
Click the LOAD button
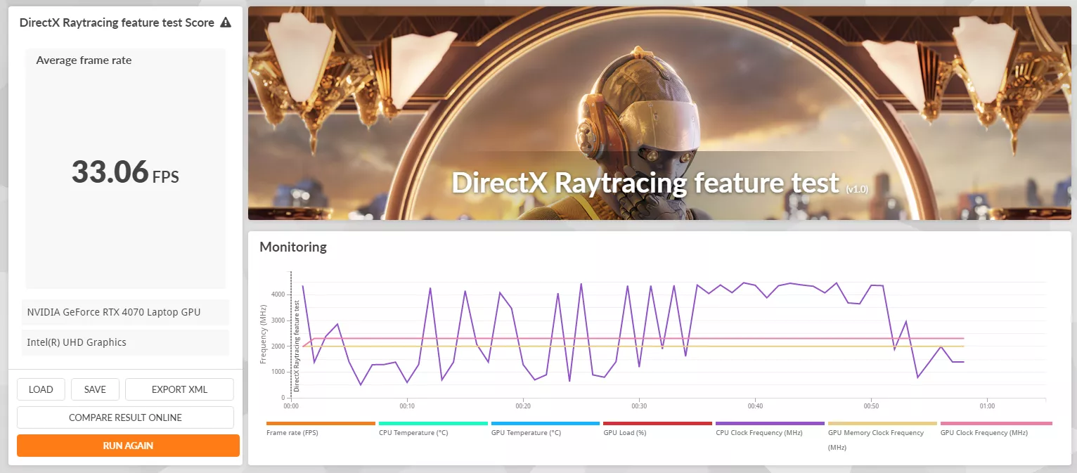[x=41, y=389]
